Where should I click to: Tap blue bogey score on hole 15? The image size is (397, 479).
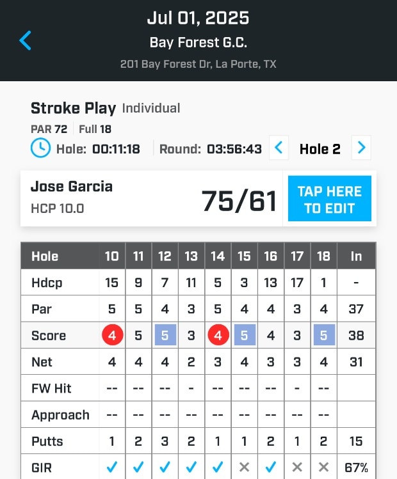[x=244, y=335]
